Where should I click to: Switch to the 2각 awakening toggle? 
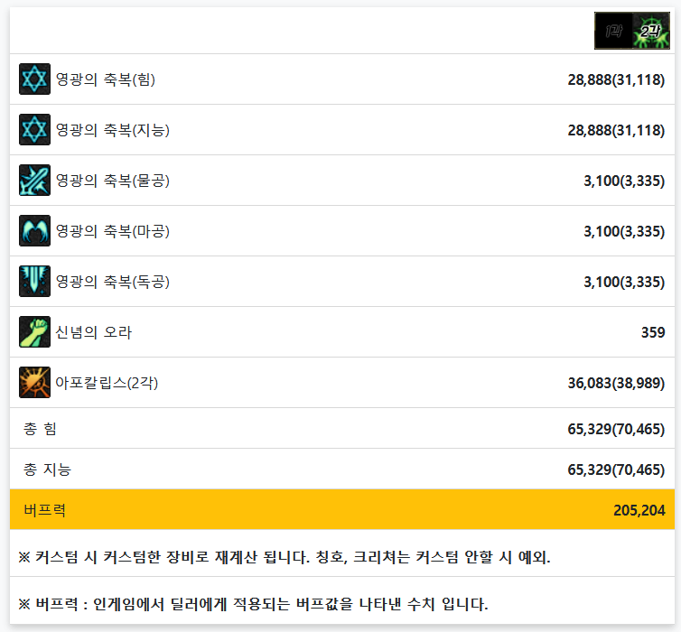pos(651,31)
